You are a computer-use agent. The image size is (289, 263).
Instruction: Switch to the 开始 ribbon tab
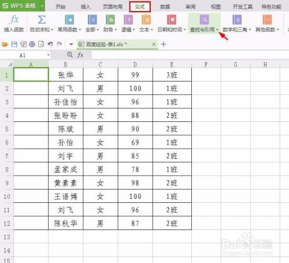61,7
